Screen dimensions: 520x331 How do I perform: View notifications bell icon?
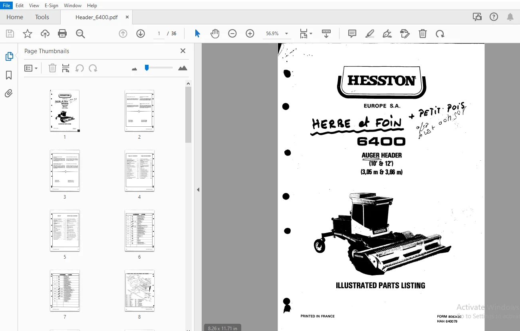pyautogui.click(x=510, y=17)
